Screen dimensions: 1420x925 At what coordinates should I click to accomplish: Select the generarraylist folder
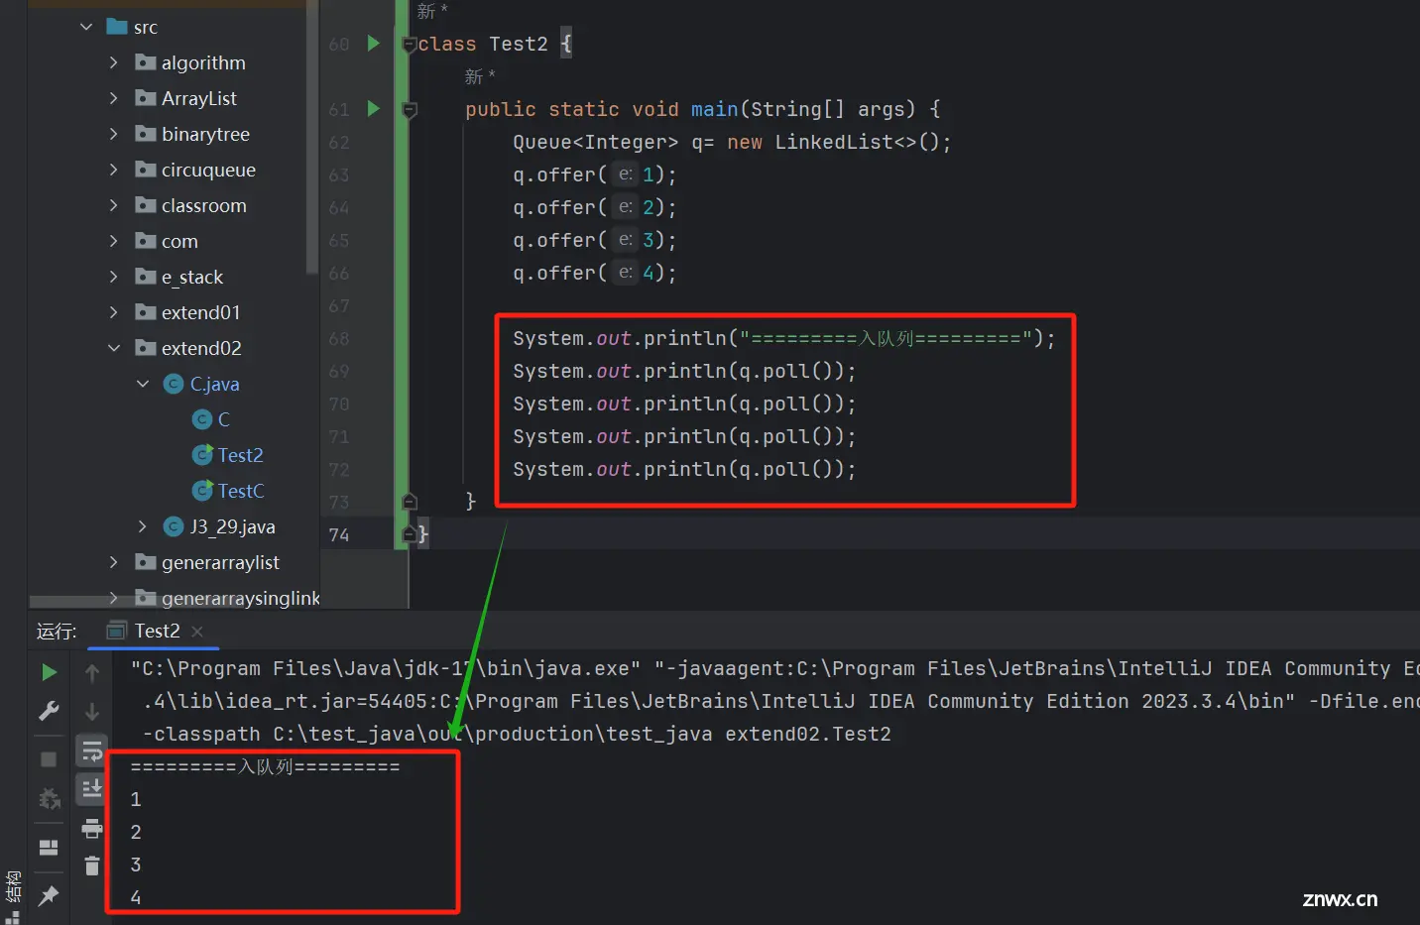(207, 562)
